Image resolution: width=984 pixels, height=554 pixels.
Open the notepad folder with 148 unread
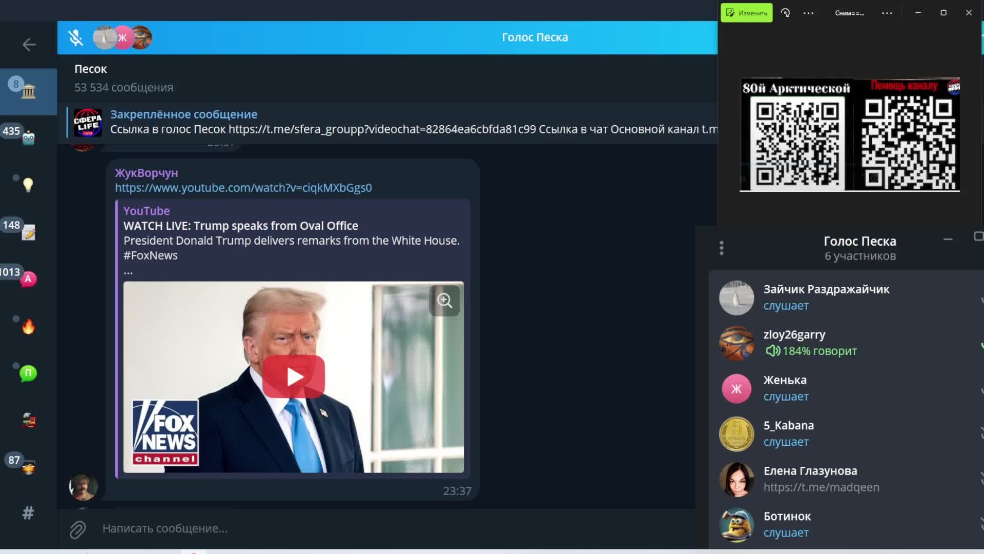[x=28, y=232]
